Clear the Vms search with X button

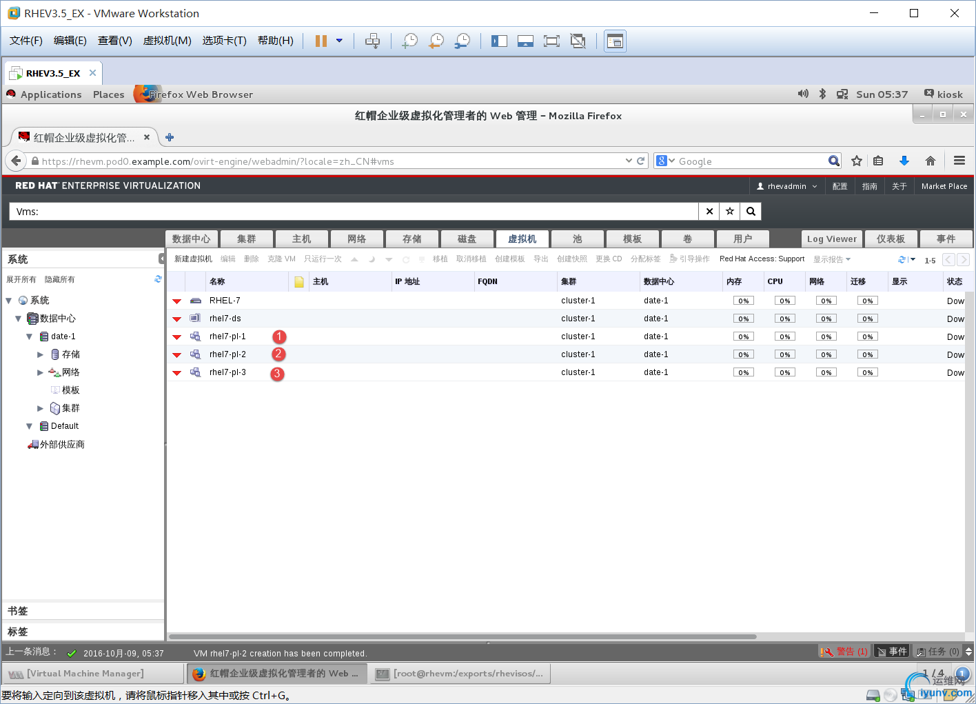coord(709,212)
